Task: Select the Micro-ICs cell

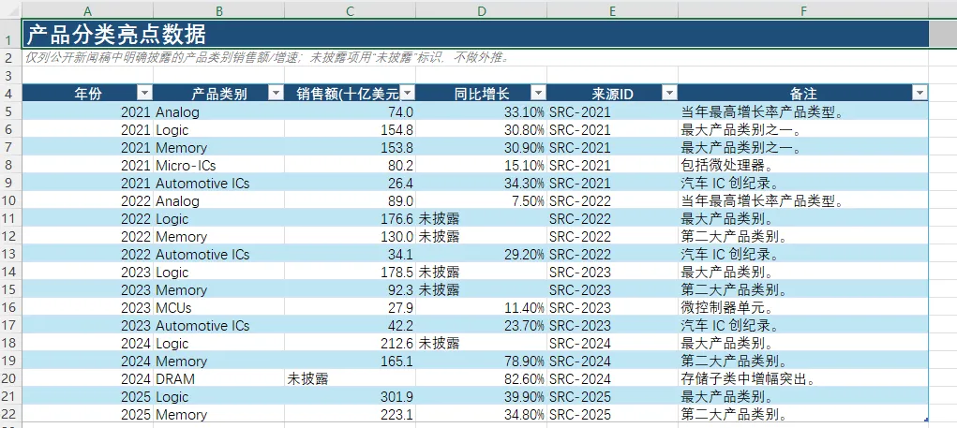Action: [x=218, y=165]
